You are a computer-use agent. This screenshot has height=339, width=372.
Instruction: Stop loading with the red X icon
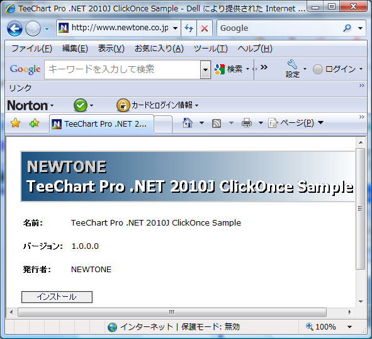pos(205,28)
